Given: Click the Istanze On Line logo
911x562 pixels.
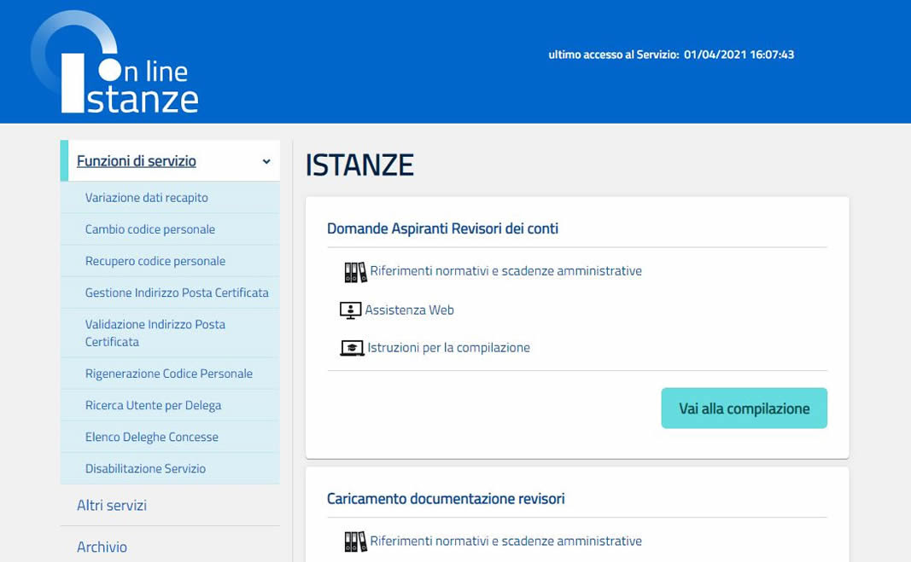Looking at the screenshot, I should coord(114,62).
